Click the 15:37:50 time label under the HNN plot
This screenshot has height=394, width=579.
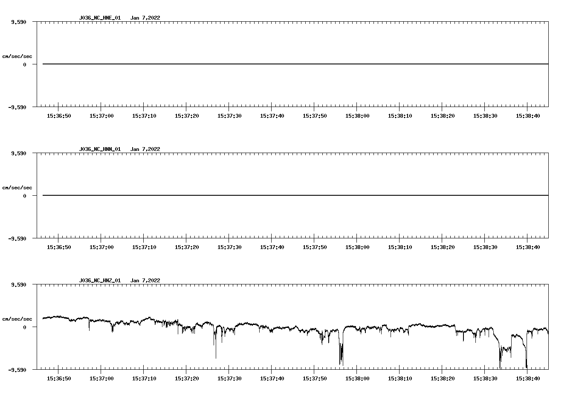tap(315, 247)
